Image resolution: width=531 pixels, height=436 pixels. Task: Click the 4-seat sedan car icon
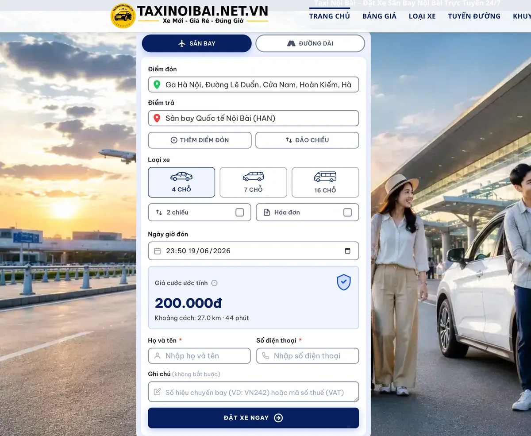(x=181, y=177)
